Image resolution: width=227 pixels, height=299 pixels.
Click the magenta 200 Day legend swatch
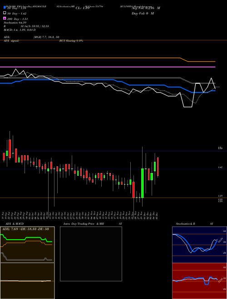click(x=5, y=18)
